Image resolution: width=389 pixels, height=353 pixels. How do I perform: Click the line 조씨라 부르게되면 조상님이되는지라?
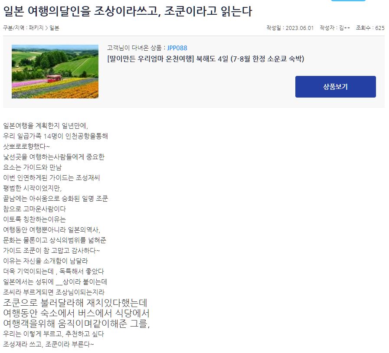[x=54, y=292]
